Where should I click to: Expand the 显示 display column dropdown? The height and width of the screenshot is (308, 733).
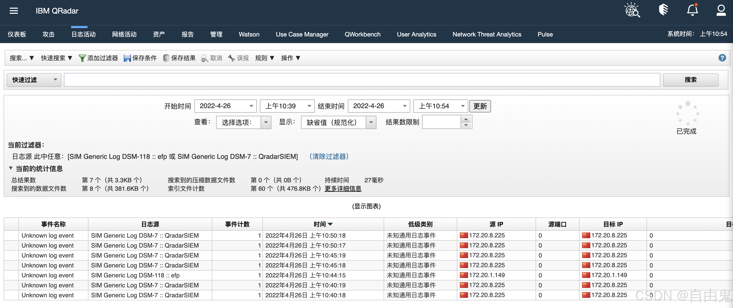(x=371, y=123)
